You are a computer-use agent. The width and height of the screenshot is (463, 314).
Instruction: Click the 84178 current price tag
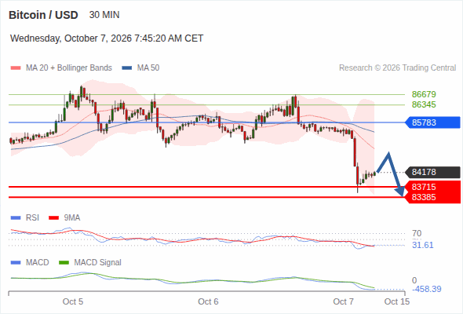tap(432, 172)
